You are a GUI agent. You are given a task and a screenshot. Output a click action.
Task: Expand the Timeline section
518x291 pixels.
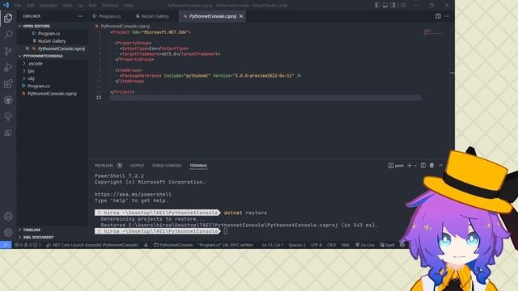[x=53, y=230]
